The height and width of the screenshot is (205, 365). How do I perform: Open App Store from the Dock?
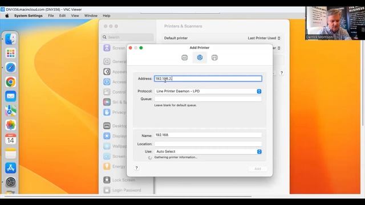pyautogui.click(x=10, y=168)
